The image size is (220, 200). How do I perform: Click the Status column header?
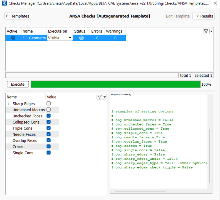(x=81, y=31)
